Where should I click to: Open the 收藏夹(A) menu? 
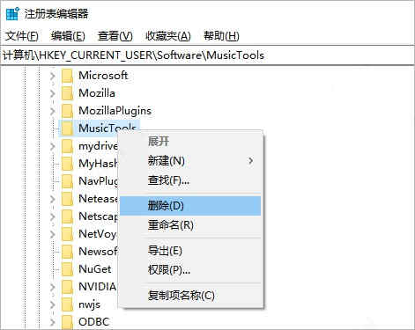[168, 36]
